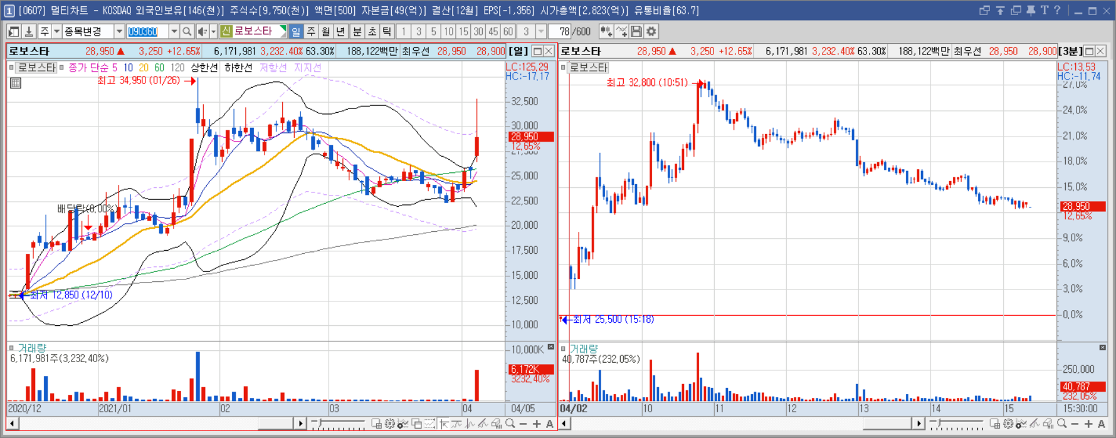The height and width of the screenshot is (438, 1116).
Task: Expand the speaker icon dropdown arrow
Action: pyautogui.click(x=213, y=31)
